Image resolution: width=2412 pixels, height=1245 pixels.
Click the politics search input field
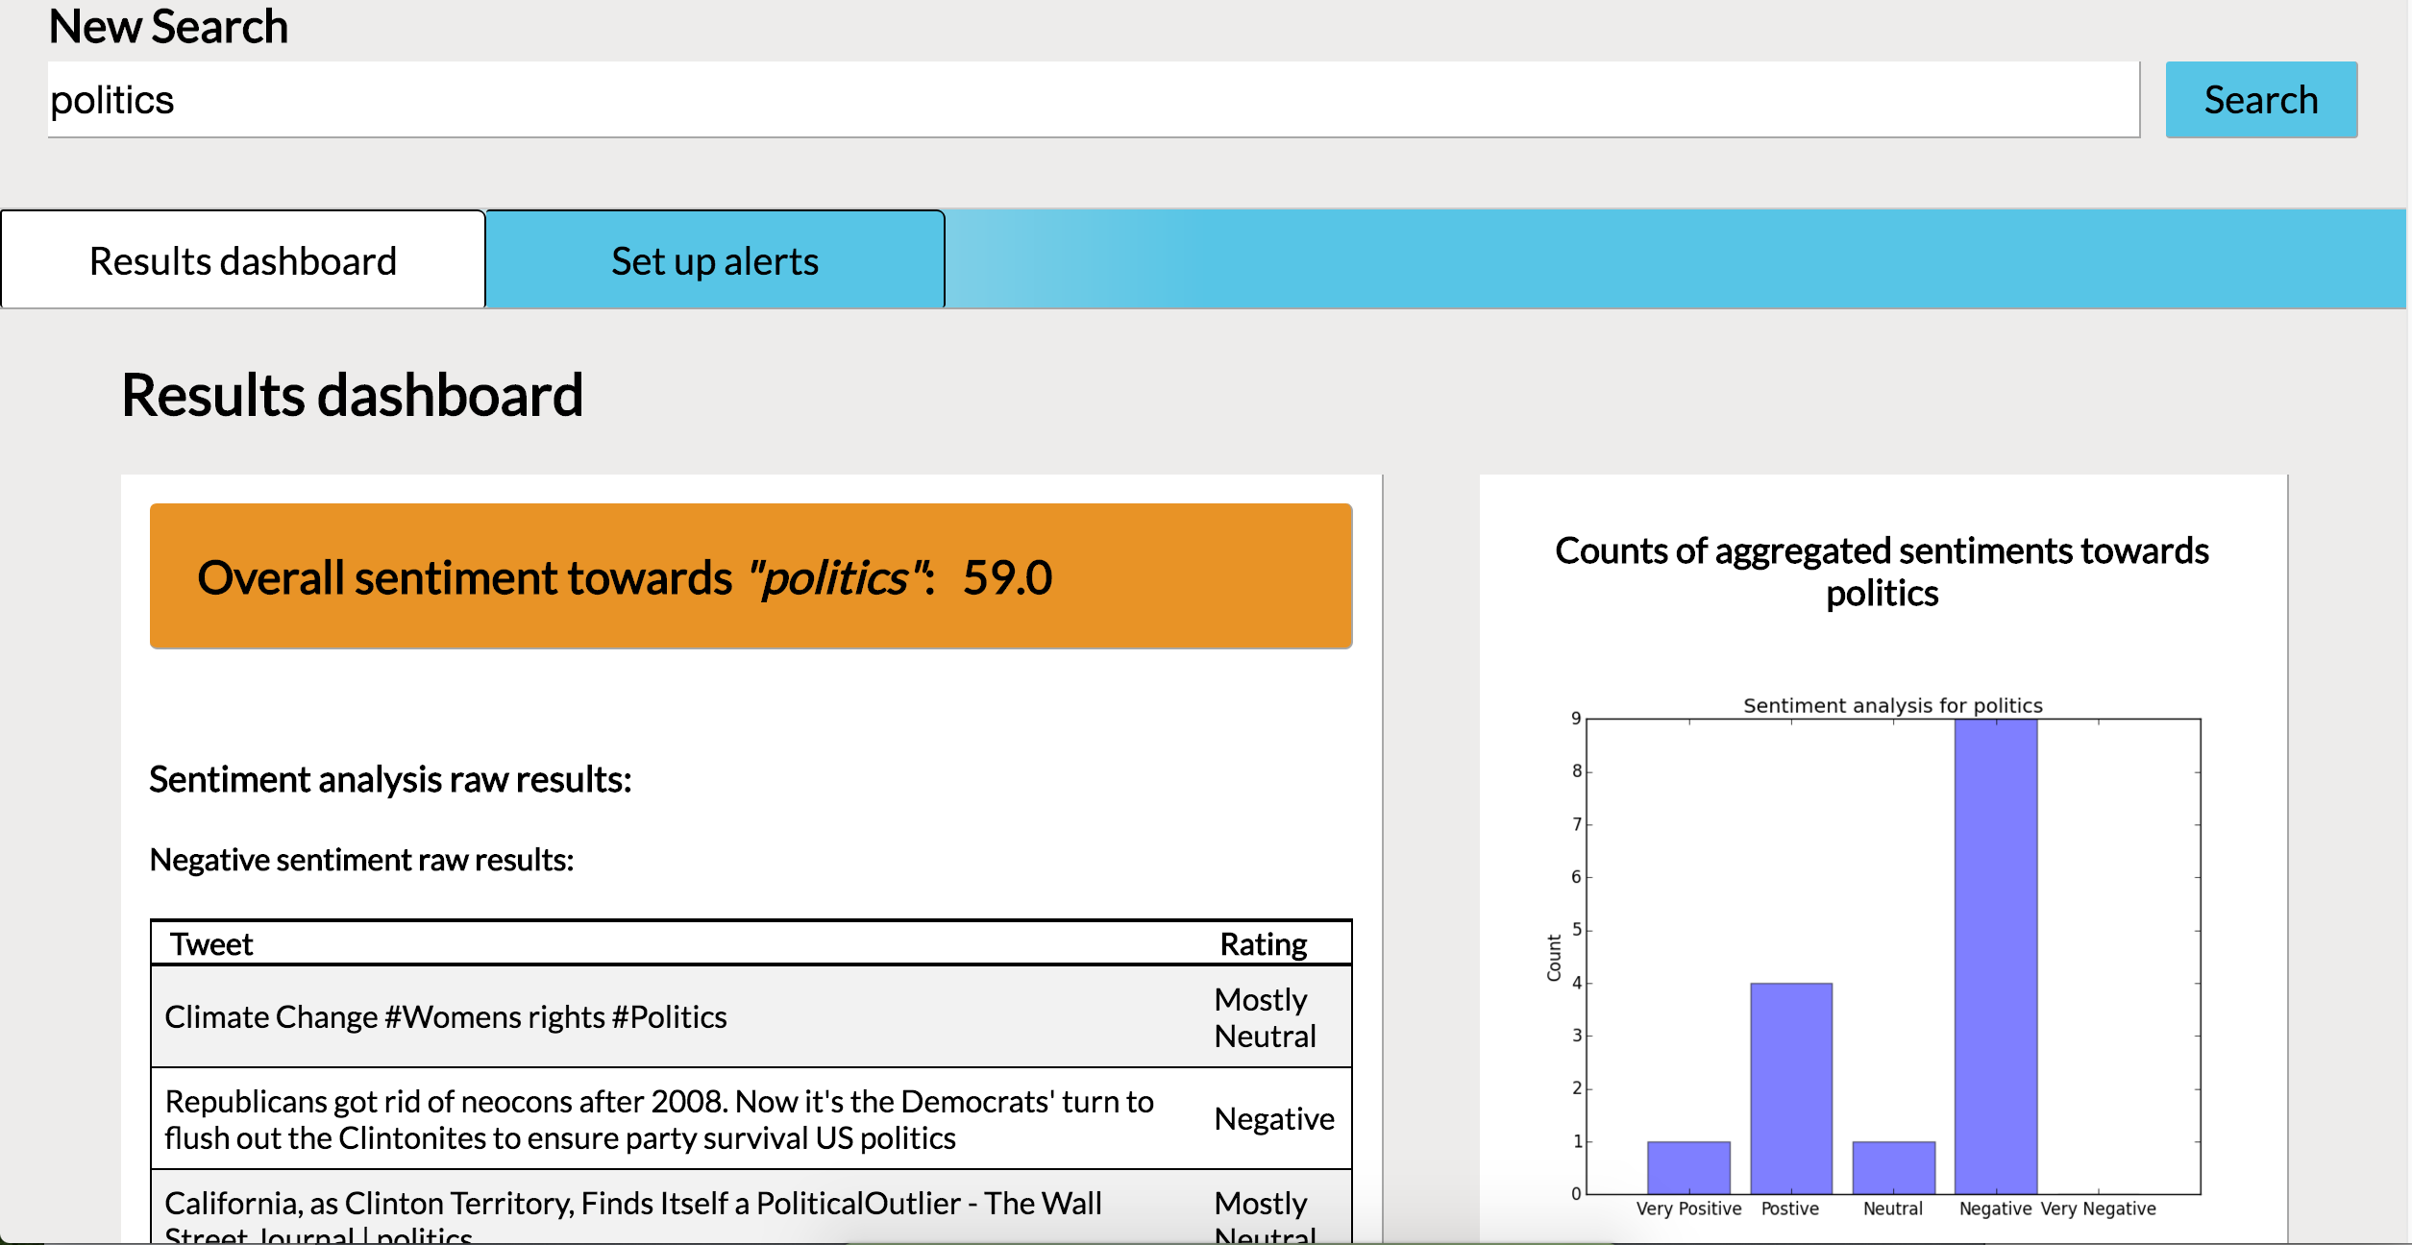coord(1093,100)
